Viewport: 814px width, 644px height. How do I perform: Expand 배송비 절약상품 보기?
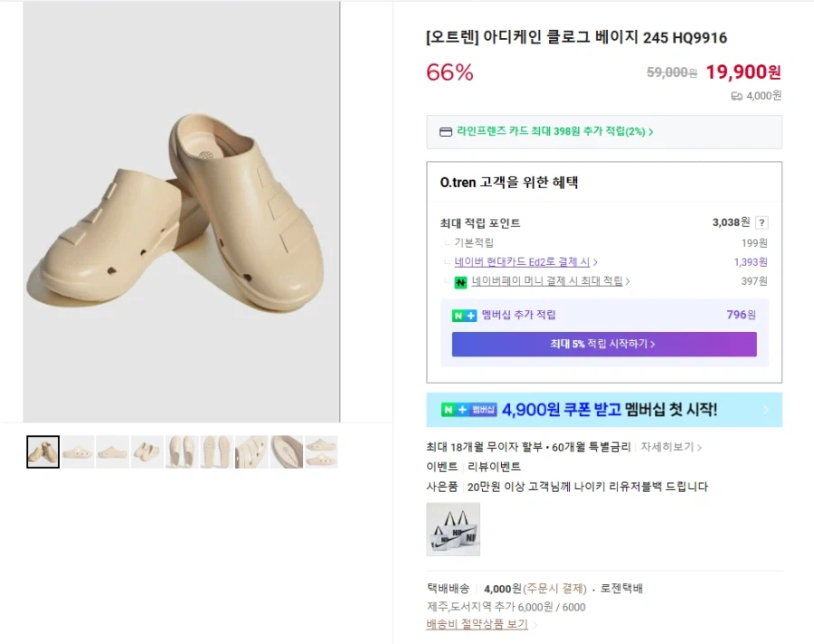tap(481, 624)
